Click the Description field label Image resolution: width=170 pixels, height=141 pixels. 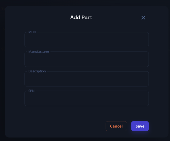coord(37,71)
